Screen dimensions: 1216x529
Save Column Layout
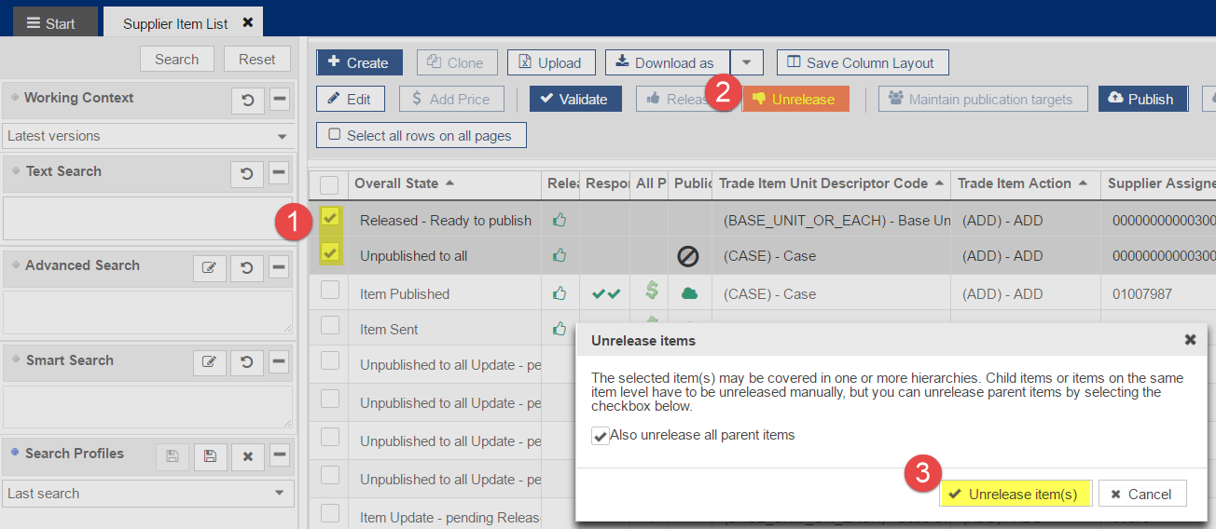862,62
